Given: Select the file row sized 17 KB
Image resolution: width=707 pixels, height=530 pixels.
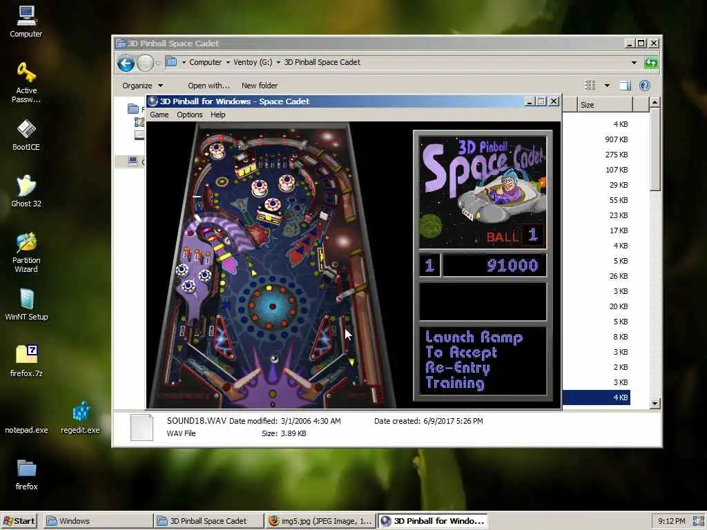Looking at the screenshot, I should pyautogui.click(x=596, y=230).
